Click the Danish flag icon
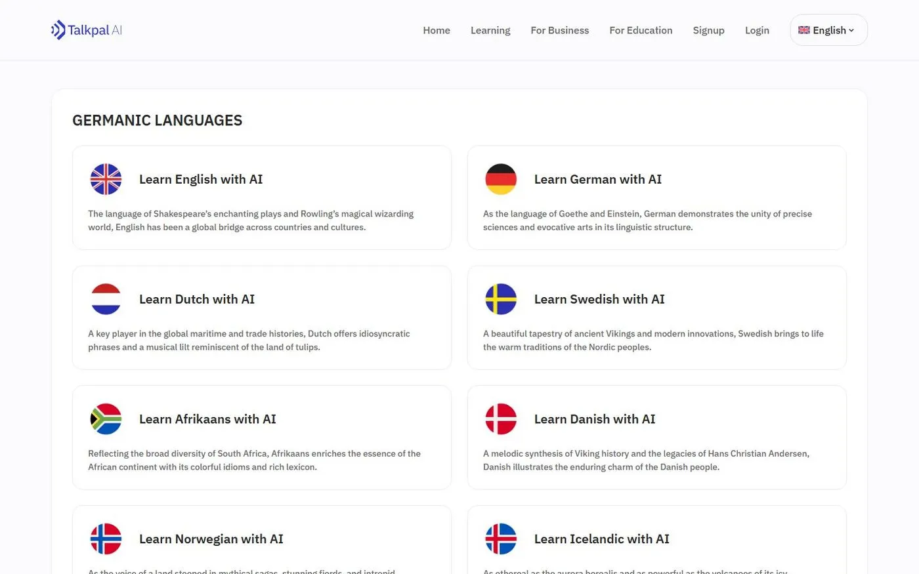919x574 pixels. (501, 419)
